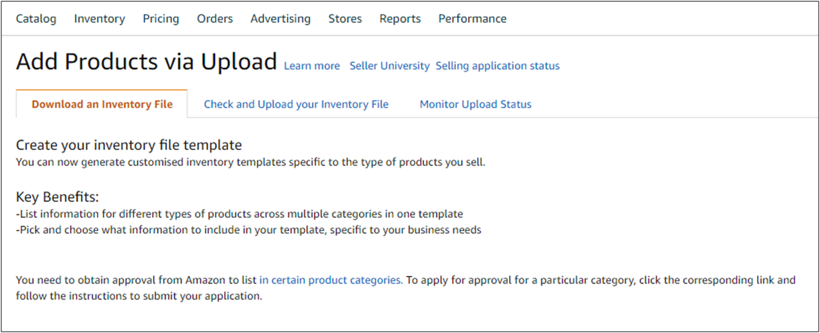820x333 pixels.
Task: Click the Stores menu item
Action: click(345, 19)
